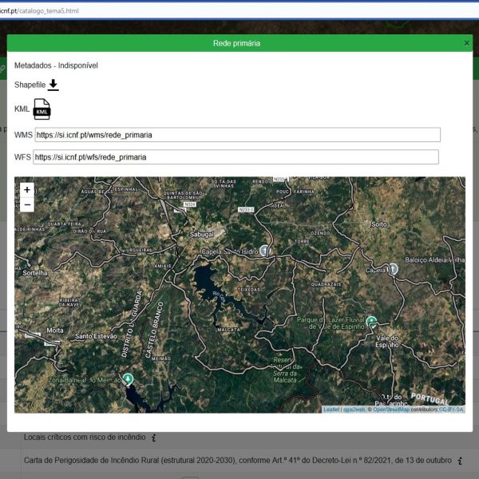Download the Shapefile via arrow icon
This screenshot has height=479, width=479.
point(53,85)
